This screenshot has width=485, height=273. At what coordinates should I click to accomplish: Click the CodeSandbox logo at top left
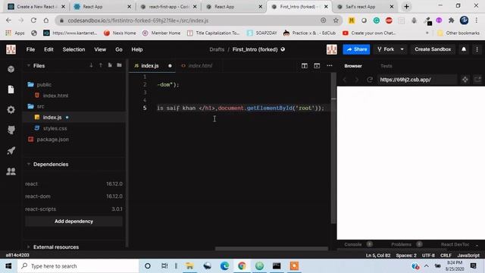click(x=11, y=49)
